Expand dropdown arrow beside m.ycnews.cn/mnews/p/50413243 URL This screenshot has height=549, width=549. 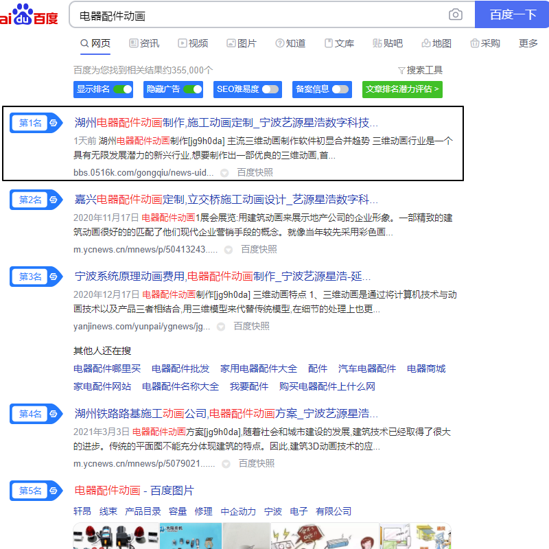pyautogui.click(x=229, y=250)
